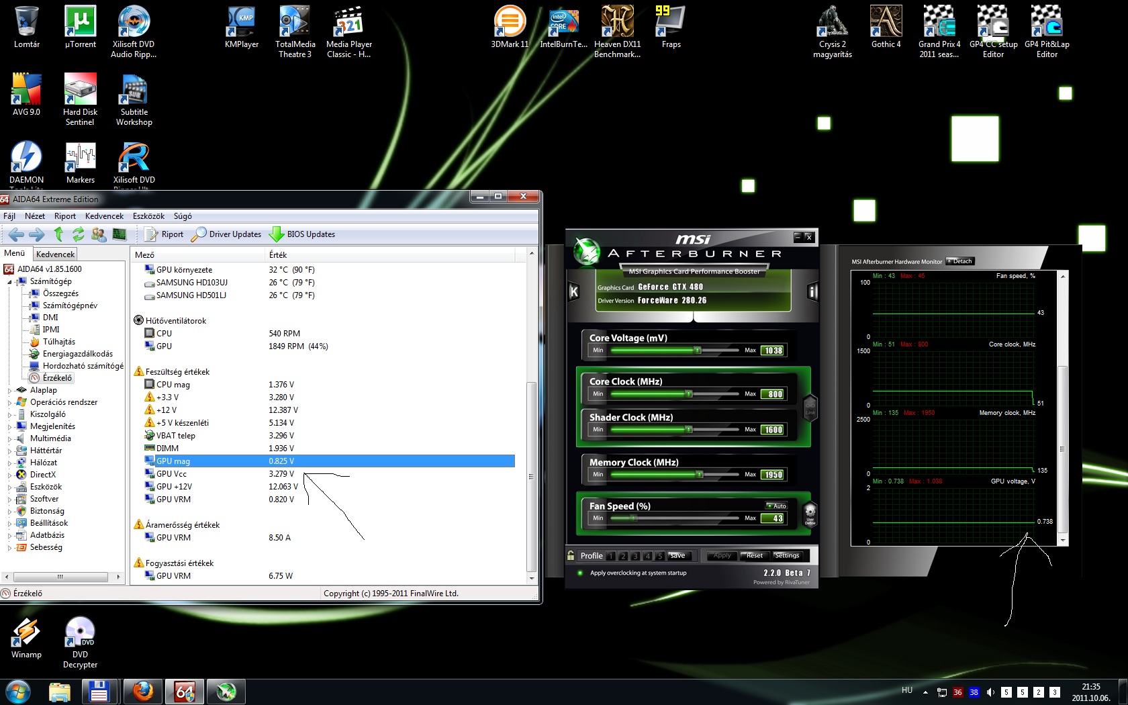This screenshot has height=705, width=1128.
Task: Expand the Szoftver tree node
Action: click(10, 500)
